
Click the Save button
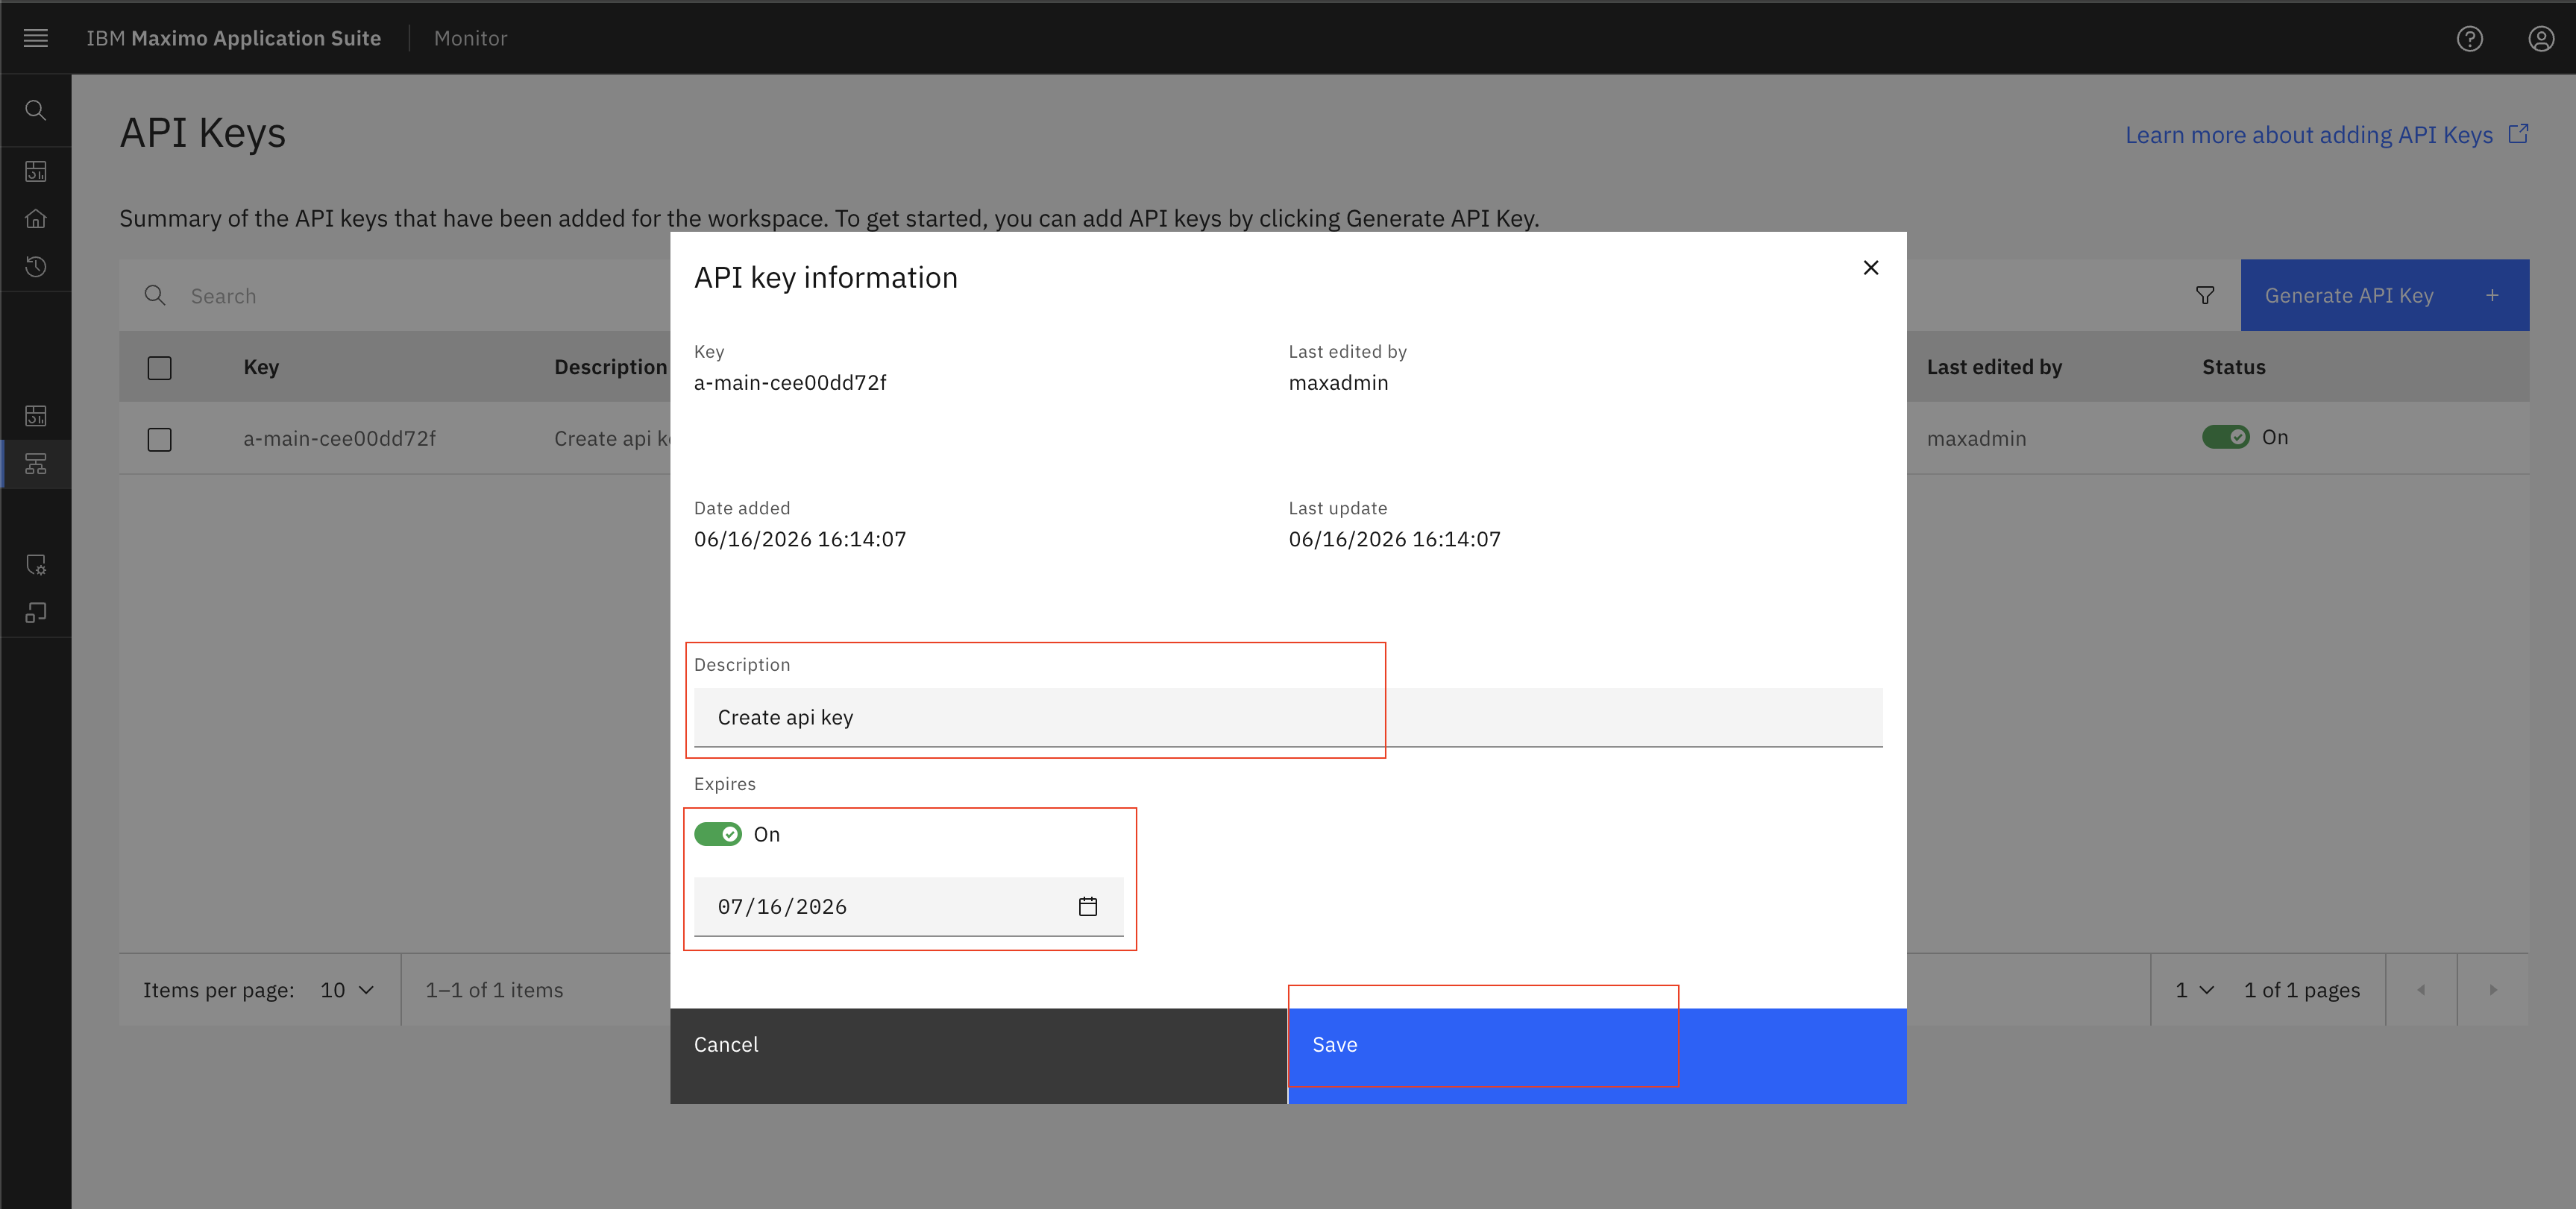pyautogui.click(x=1597, y=1055)
